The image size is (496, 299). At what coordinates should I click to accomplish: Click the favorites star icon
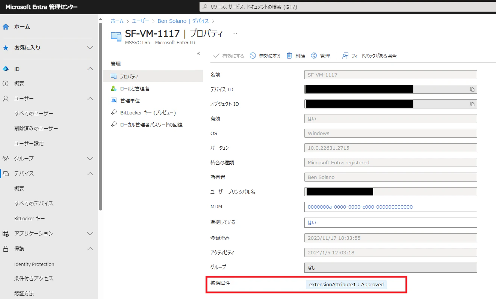pyautogui.click(x=6, y=48)
